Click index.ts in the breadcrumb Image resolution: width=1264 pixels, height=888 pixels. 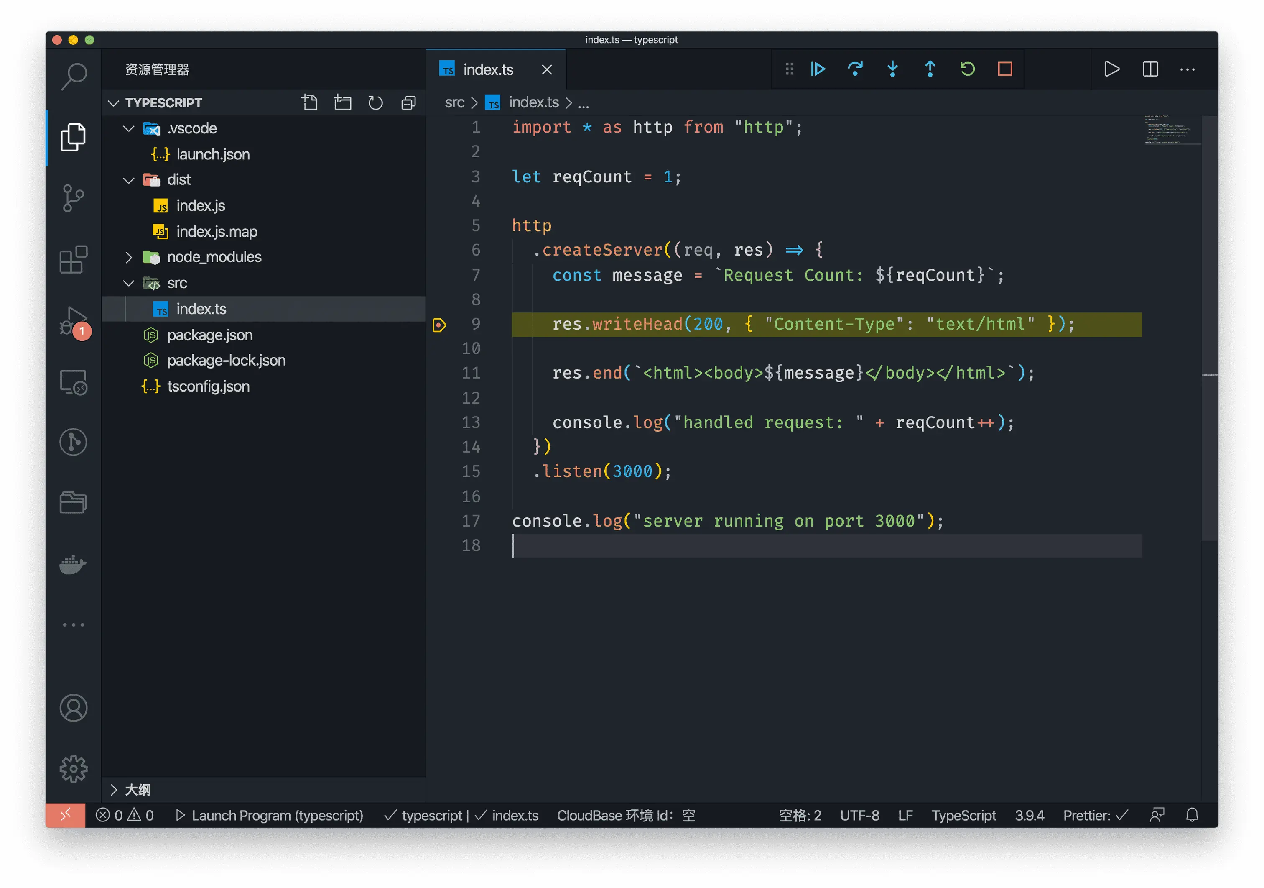tap(533, 102)
